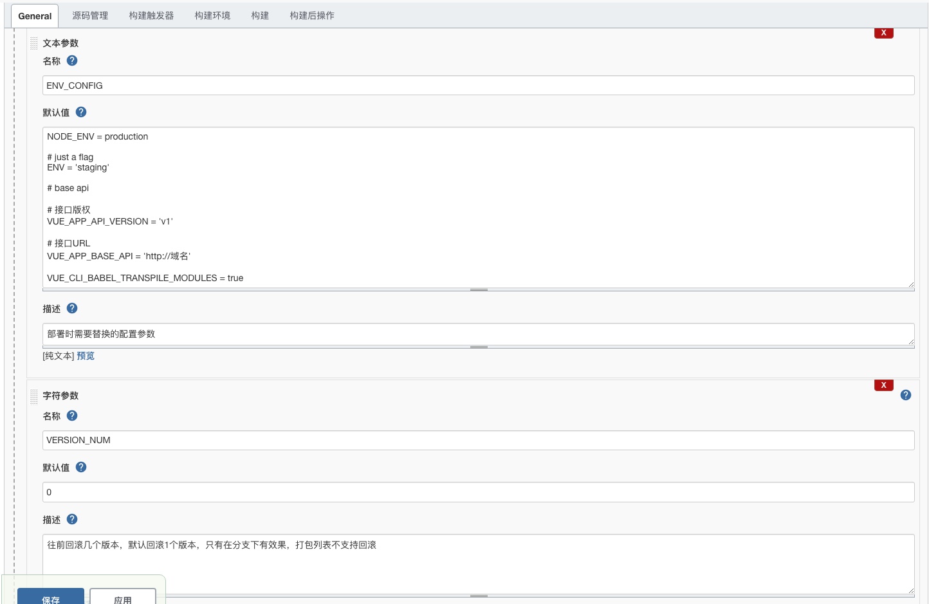Open help for 字符参数 名称 field
The width and height of the screenshot is (929, 604).
72,416
